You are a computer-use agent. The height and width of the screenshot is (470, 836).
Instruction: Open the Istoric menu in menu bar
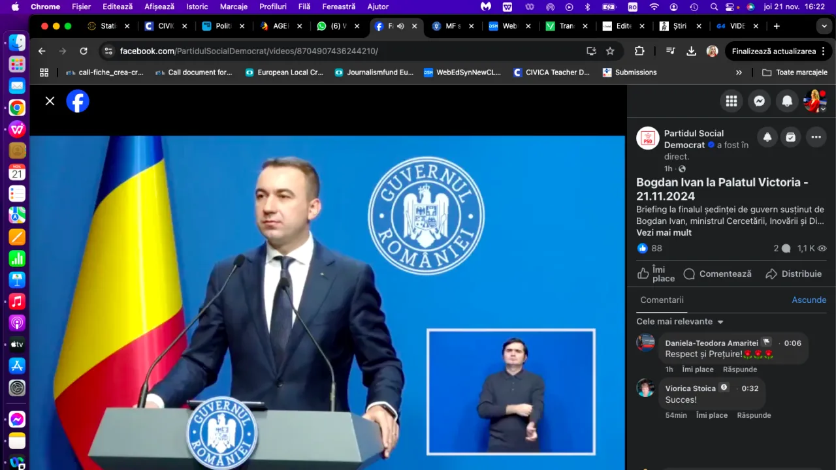197,7
